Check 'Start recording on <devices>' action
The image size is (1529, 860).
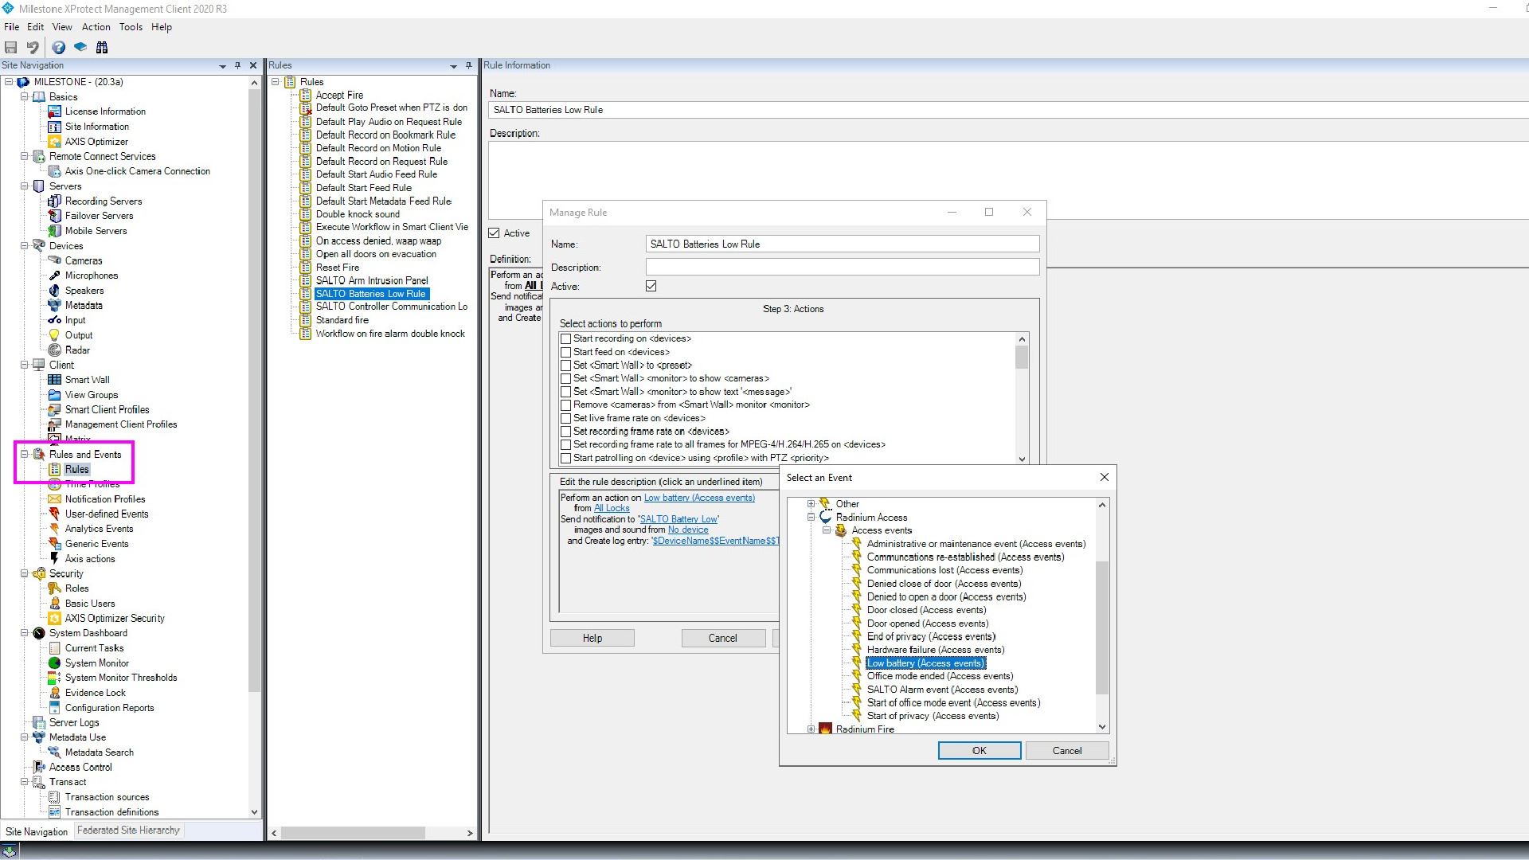click(x=566, y=339)
